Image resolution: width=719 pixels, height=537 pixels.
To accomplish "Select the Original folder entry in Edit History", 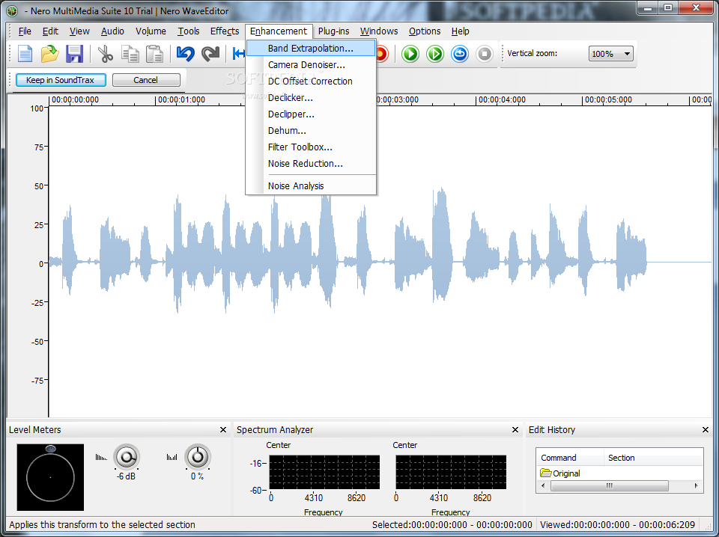I will tap(560, 473).
